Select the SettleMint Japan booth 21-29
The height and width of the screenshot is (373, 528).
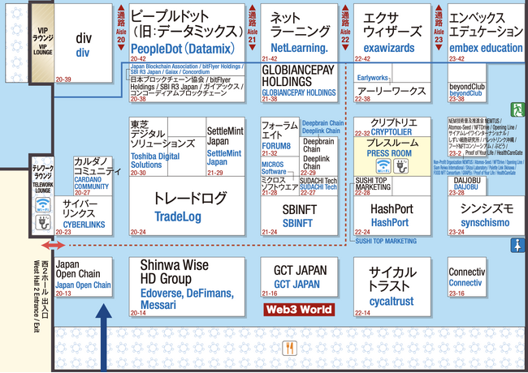pos(225,147)
